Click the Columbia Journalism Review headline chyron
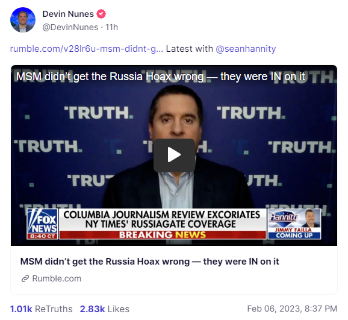 point(162,219)
